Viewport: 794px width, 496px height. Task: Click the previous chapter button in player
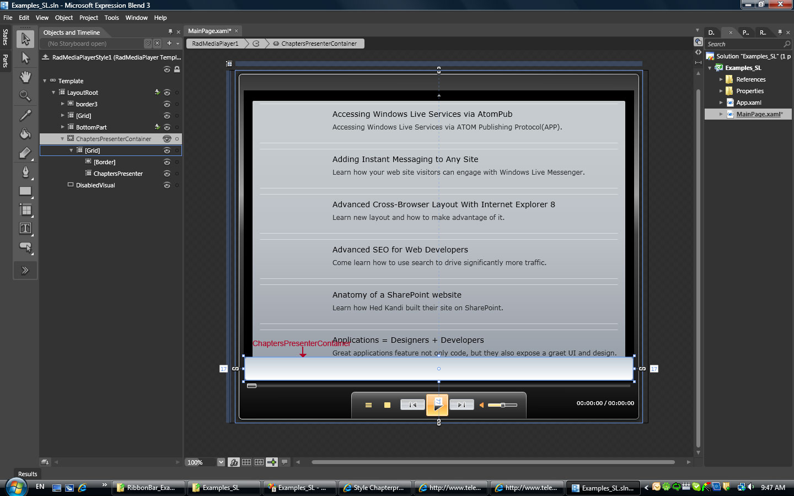coord(412,405)
